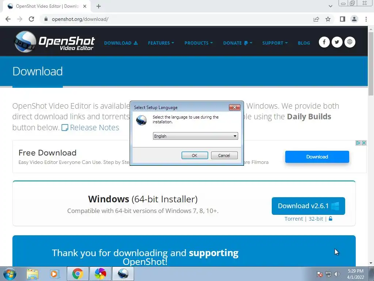The image size is (374, 281).
Task: Click the padlock site info icon
Action: tap(46, 19)
